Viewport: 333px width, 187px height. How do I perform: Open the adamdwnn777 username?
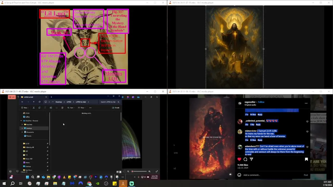coord(252,146)
